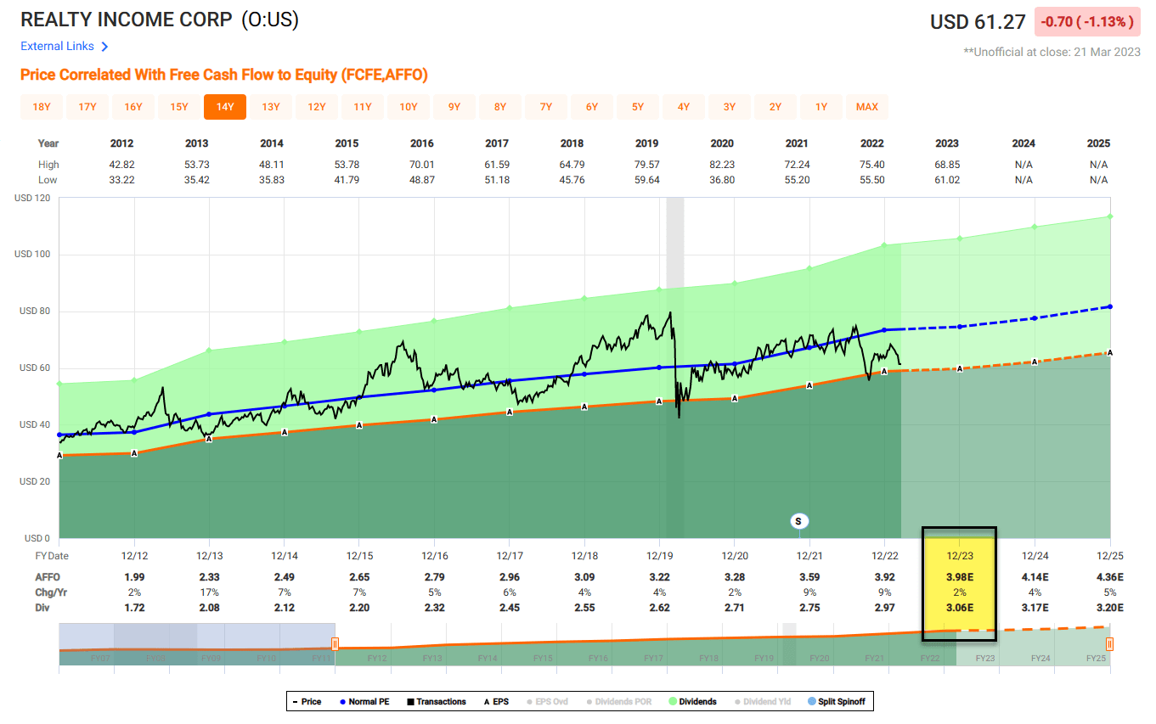Click the 12/22 AFFO value 3.92
Image resolution: width=1156 pixels, height=724 pixels.
[884, 576]
